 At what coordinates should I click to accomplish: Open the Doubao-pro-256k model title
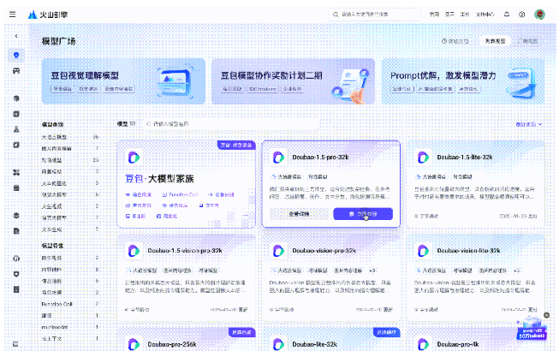coord(172,344)
